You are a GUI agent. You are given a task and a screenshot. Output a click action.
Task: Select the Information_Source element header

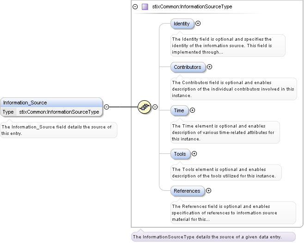pos(51,103)
